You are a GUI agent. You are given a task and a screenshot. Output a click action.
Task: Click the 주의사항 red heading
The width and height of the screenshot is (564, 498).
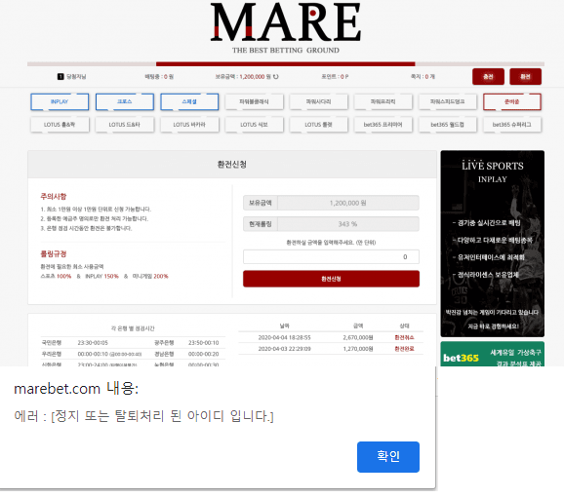click(x=54, y=196)
